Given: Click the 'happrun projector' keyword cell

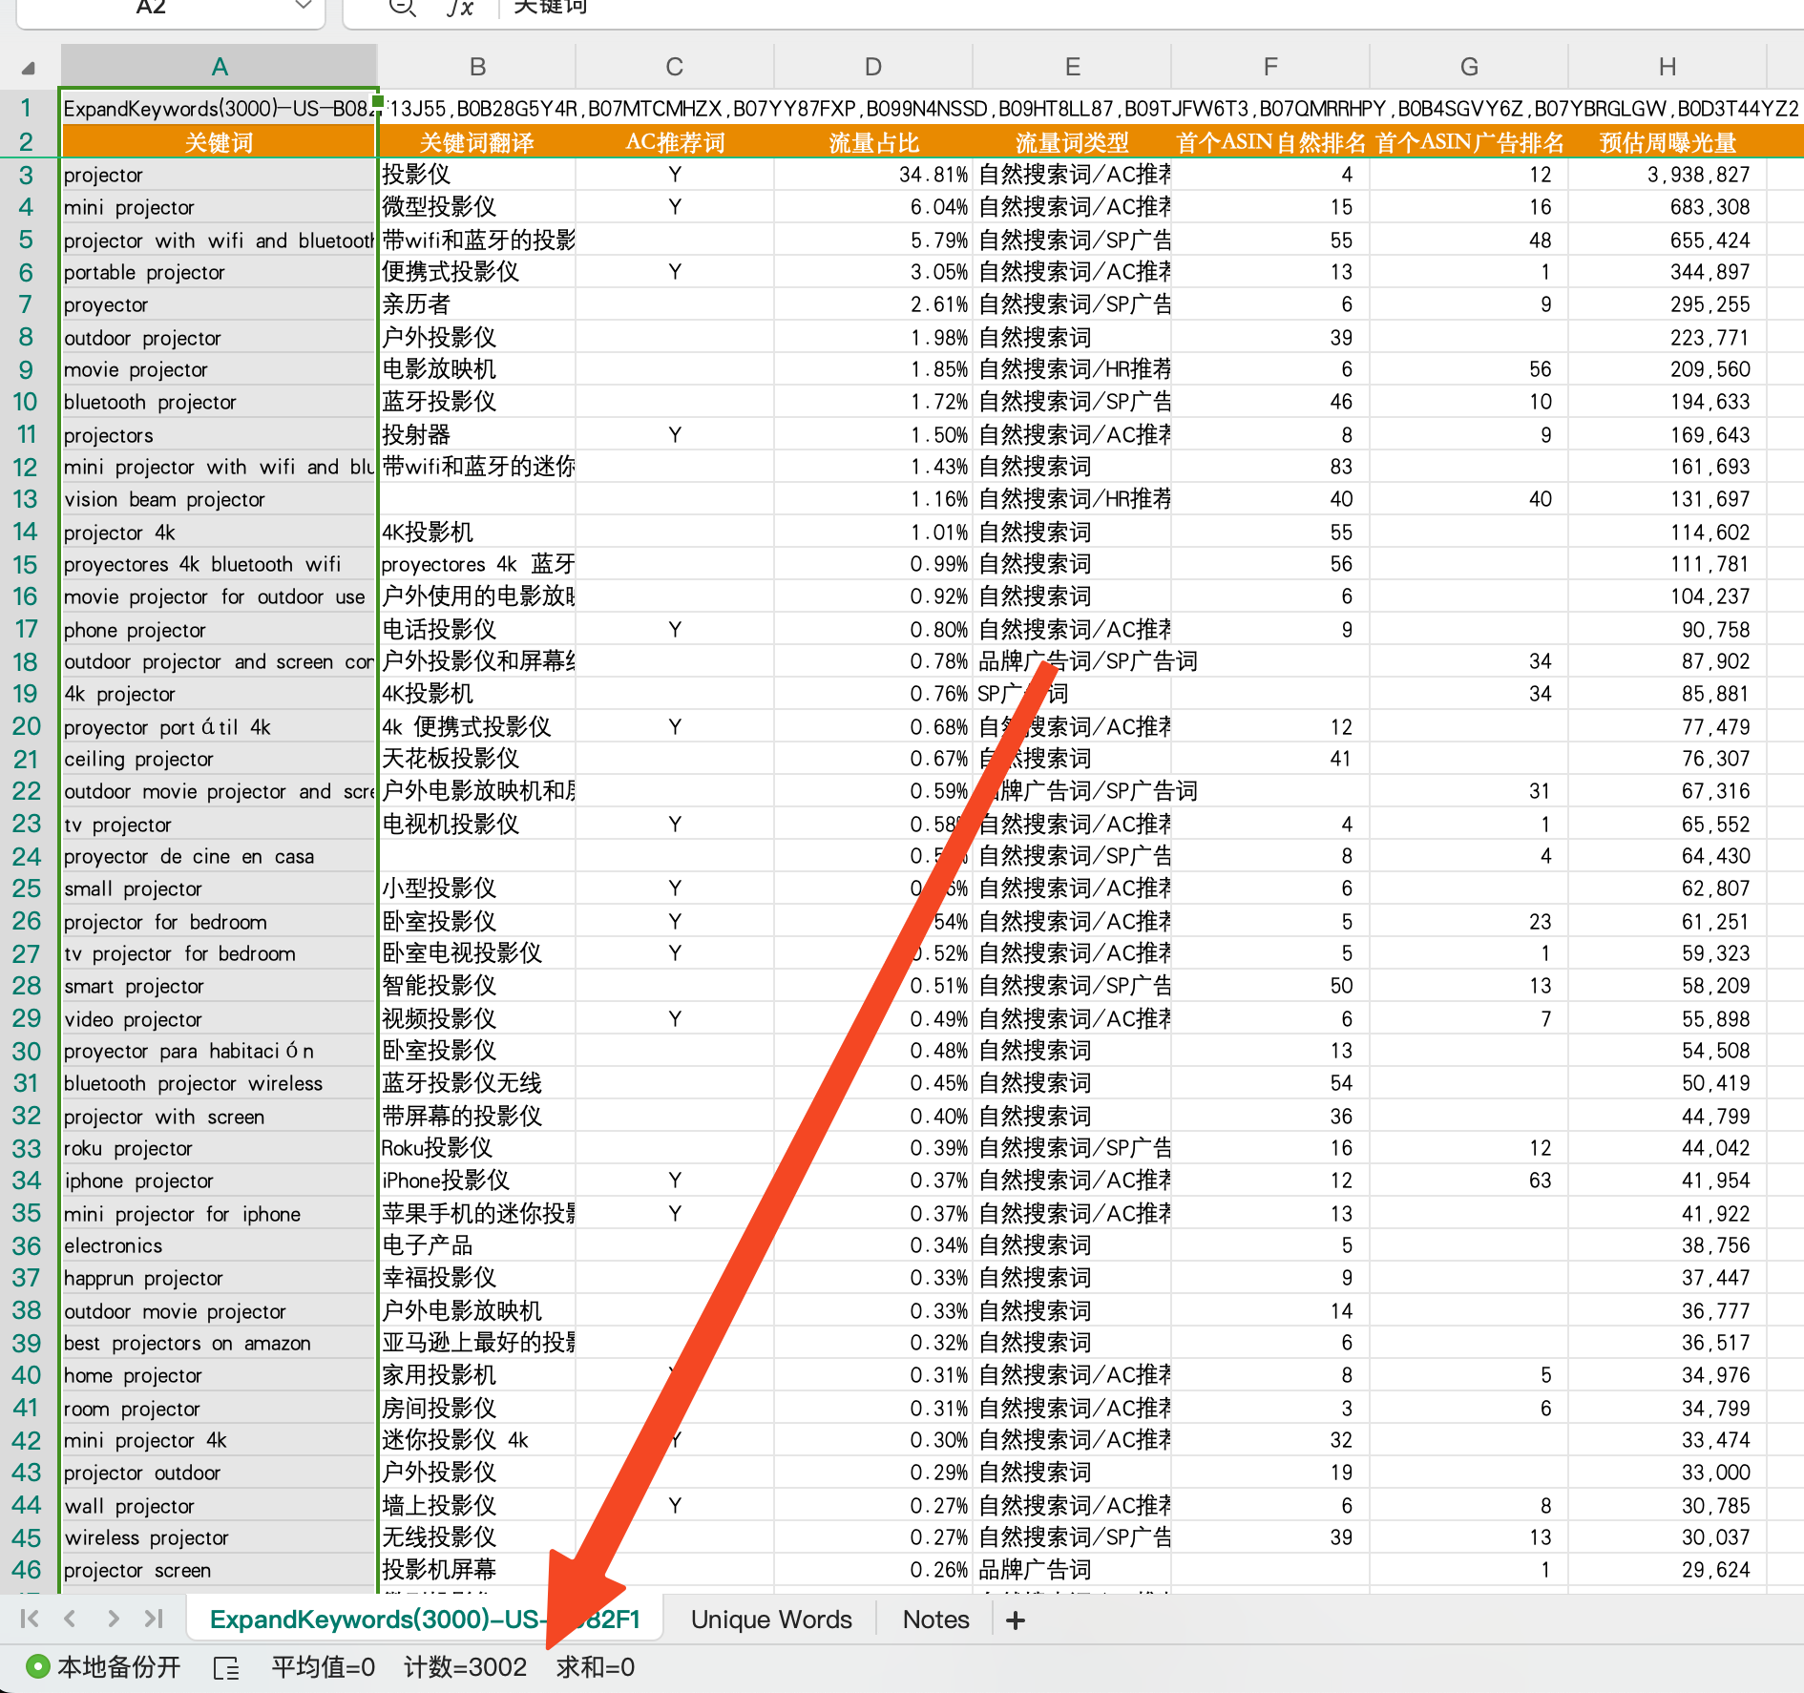Looking at the screenshot, I should pos(220,1278).
